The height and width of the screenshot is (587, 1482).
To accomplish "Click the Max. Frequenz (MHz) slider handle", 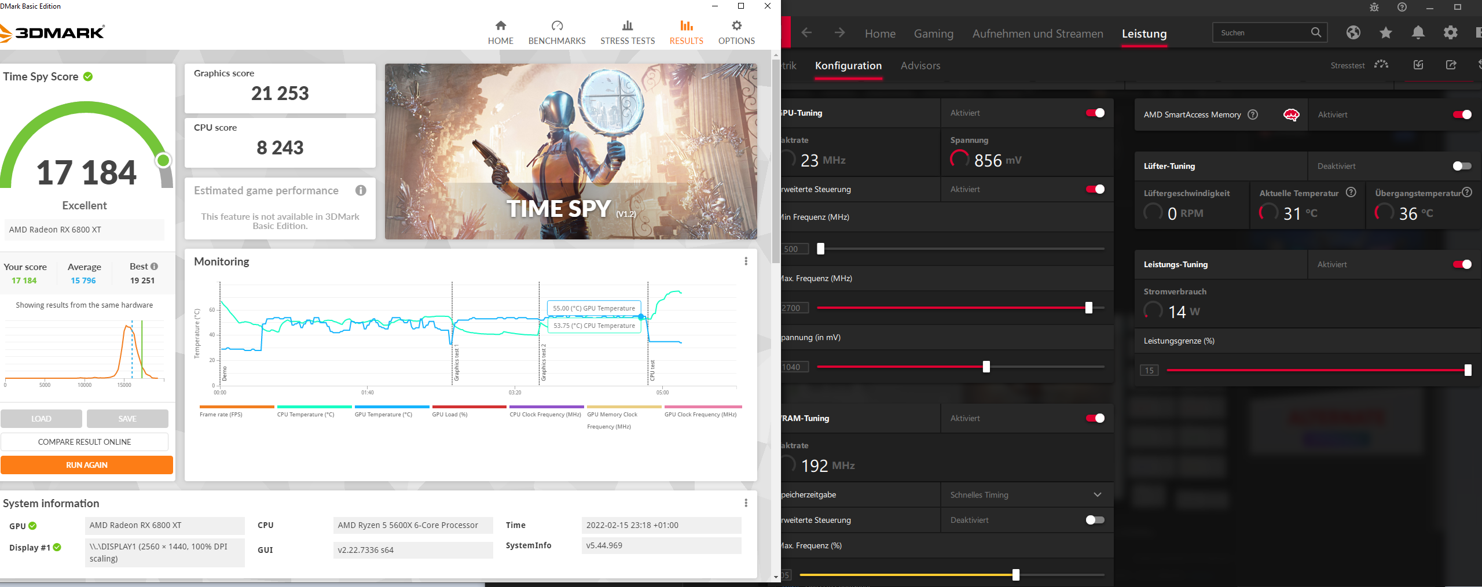I will [1088, 308].
